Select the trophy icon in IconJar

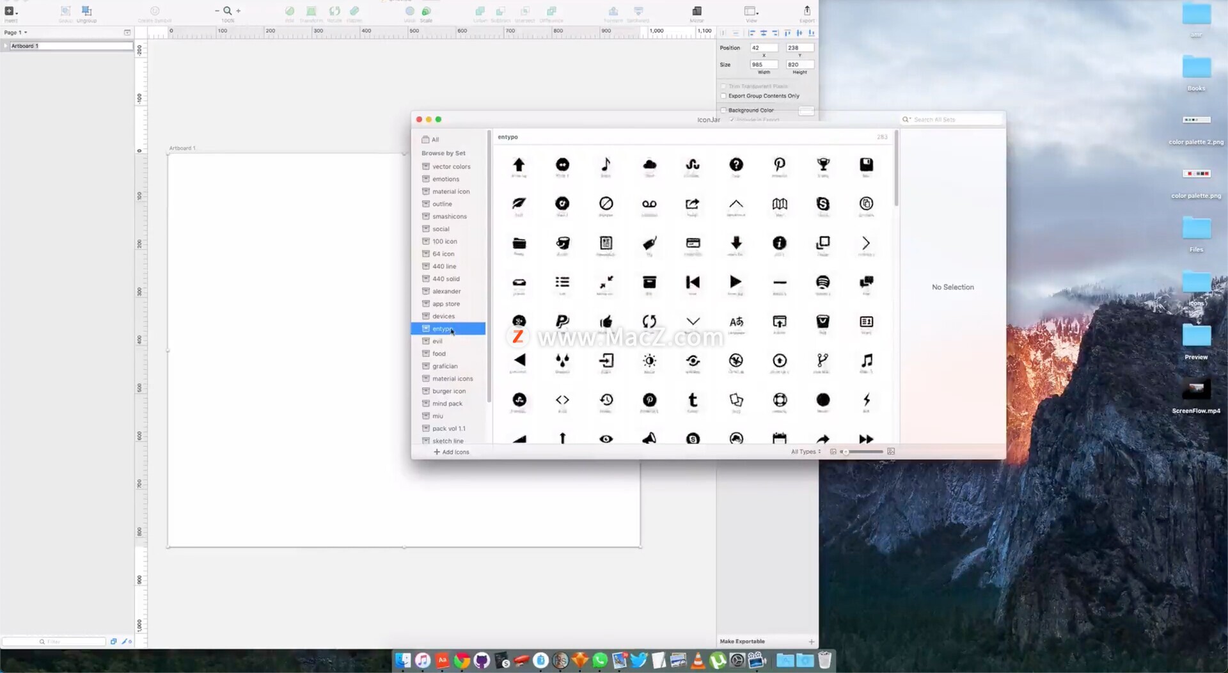823,164
